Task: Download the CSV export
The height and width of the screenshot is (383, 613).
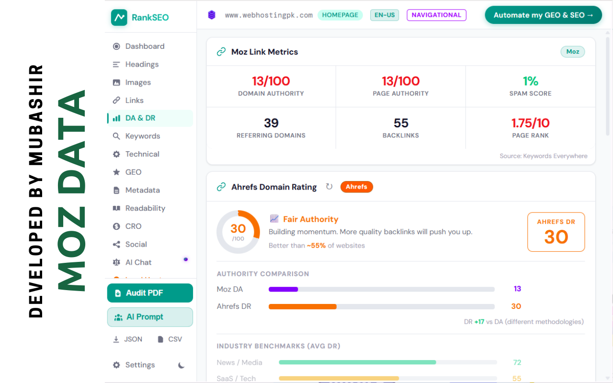Action: (170, 339)
